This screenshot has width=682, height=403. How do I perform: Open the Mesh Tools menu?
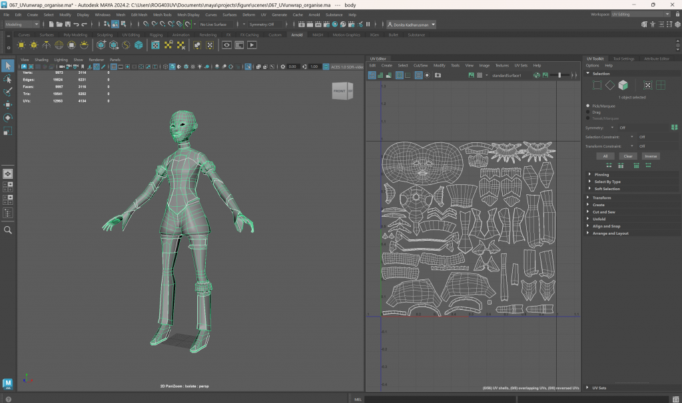163,15
